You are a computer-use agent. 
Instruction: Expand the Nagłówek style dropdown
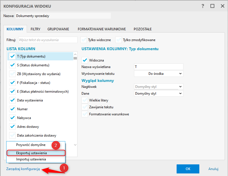pos(158,86)
